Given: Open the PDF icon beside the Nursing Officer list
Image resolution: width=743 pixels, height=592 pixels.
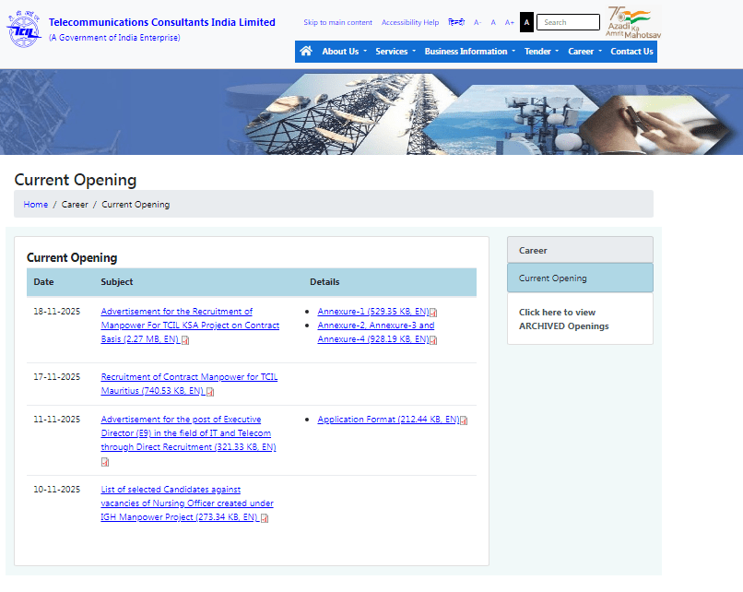Looking at the screenshot, I should coord(265,517).
